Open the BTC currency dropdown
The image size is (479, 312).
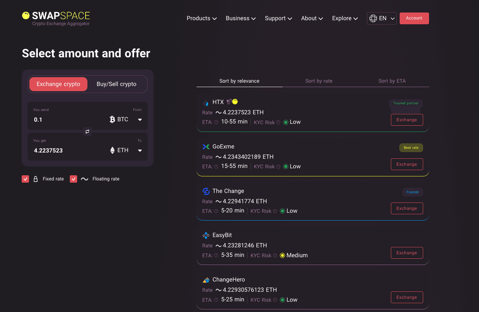click(126, 119)
